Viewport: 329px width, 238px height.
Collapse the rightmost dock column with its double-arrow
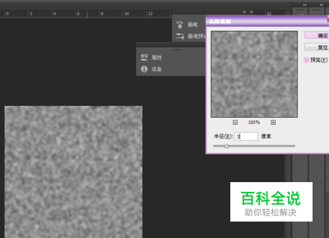click(321, 5)
